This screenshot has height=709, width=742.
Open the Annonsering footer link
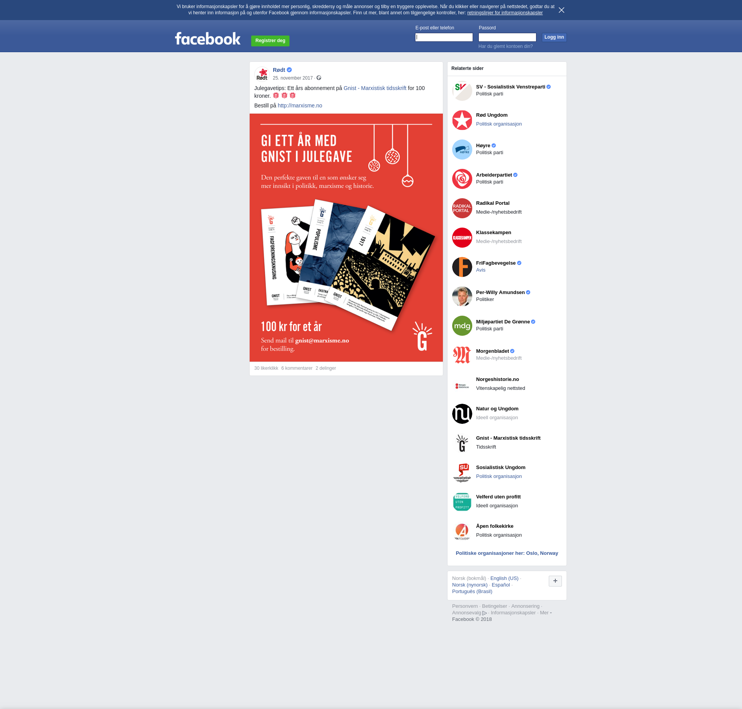coord(525,606)
